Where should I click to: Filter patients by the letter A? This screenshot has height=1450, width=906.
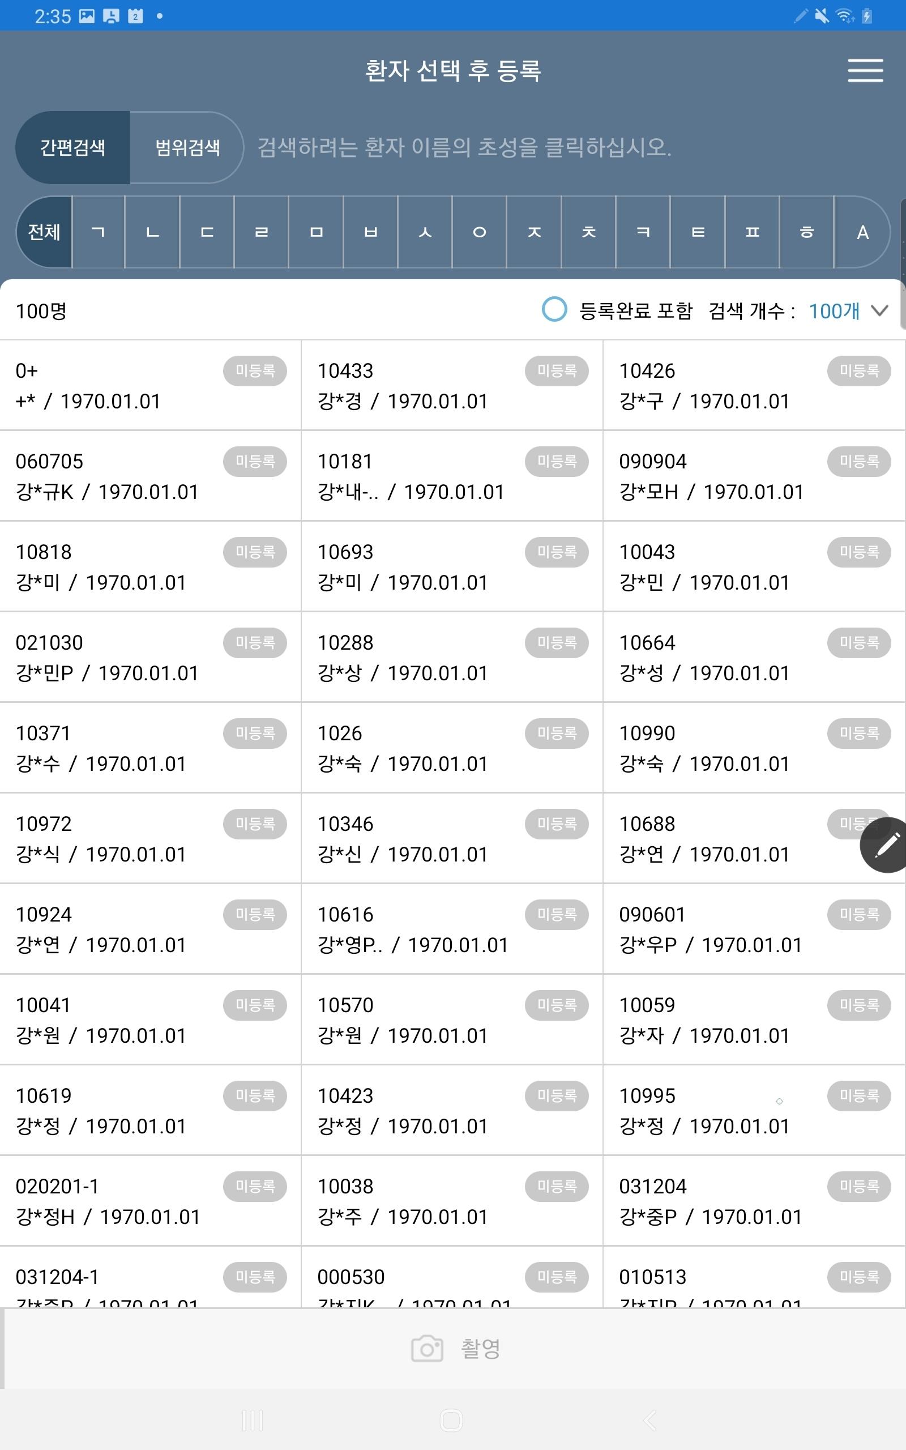(862, 232)
